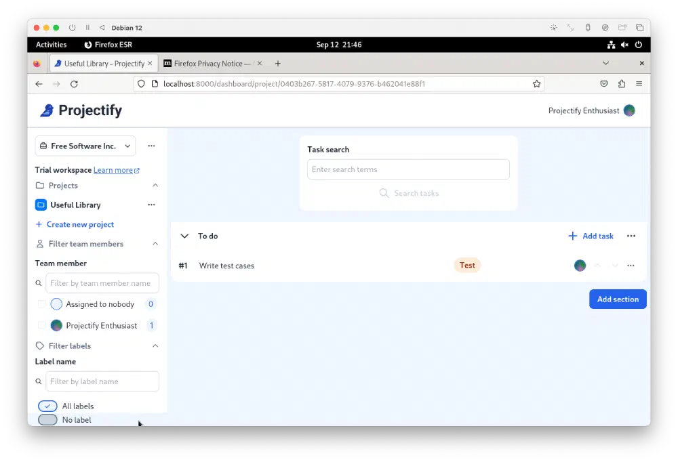Viewport: 678px width, 462px height.
Task: Bookmark this page with the star
Action: (x=536, y=84)
